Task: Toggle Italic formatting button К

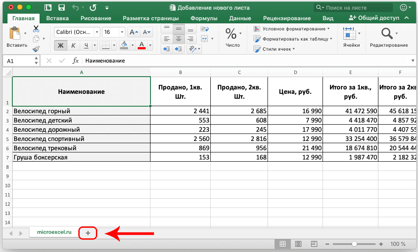Action: point(73,45)
